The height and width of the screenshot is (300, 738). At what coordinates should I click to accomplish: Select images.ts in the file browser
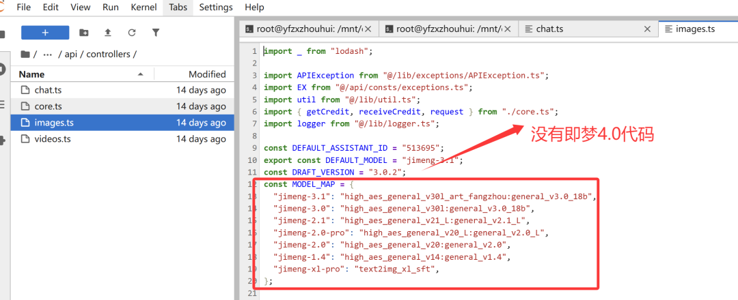pyautogui.click(x=122, y=123)
